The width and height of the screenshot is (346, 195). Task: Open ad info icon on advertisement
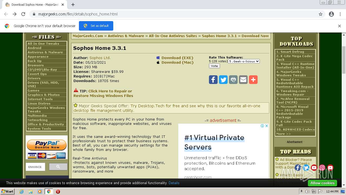pos(262,126)
